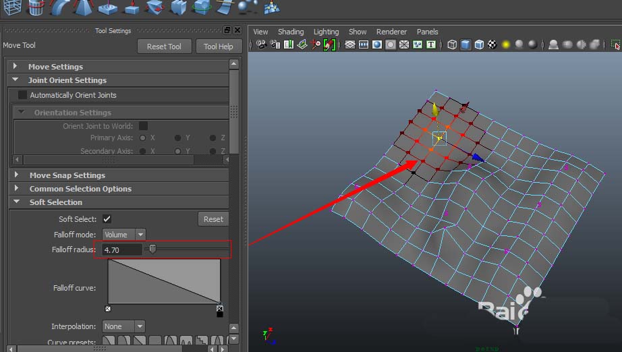Screen dimensions: 622x352
Task: Click the Reset Tool button
Action: (x=164, y=47)
